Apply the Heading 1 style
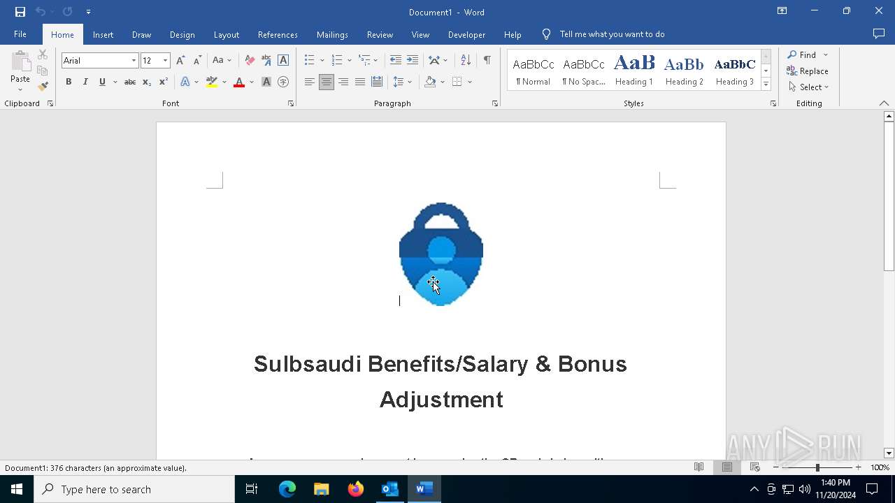This screenshot has width=895, height=503. coord(634,70)
